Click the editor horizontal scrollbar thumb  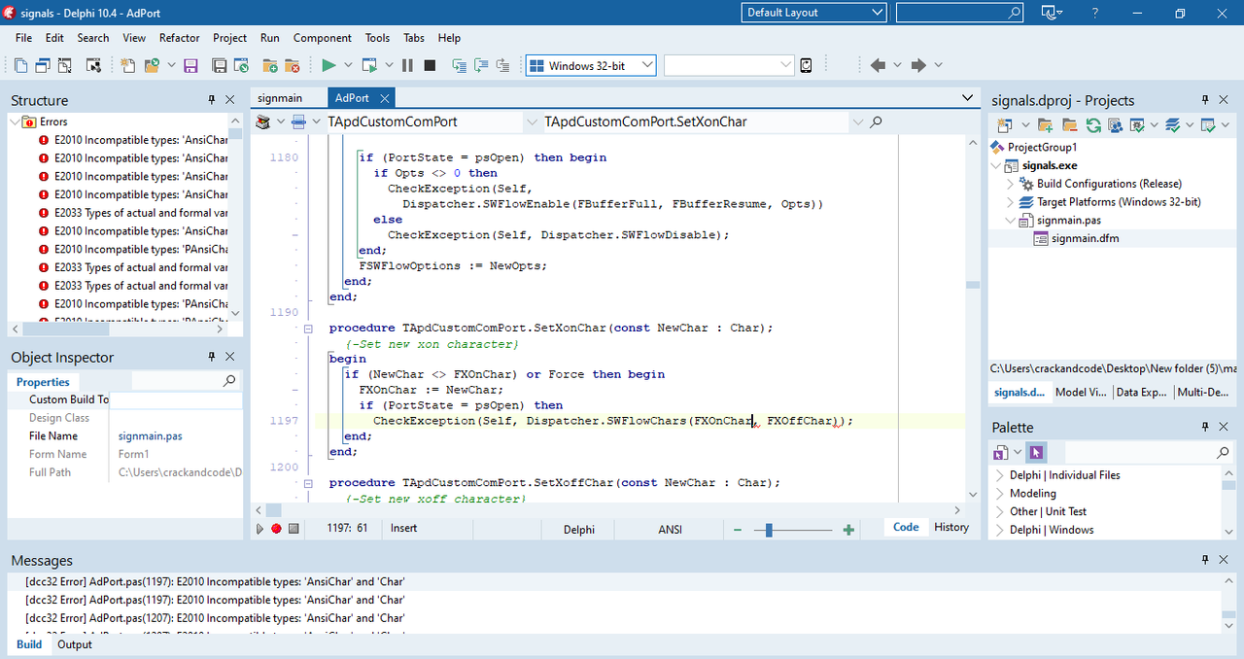click(273, 510)
